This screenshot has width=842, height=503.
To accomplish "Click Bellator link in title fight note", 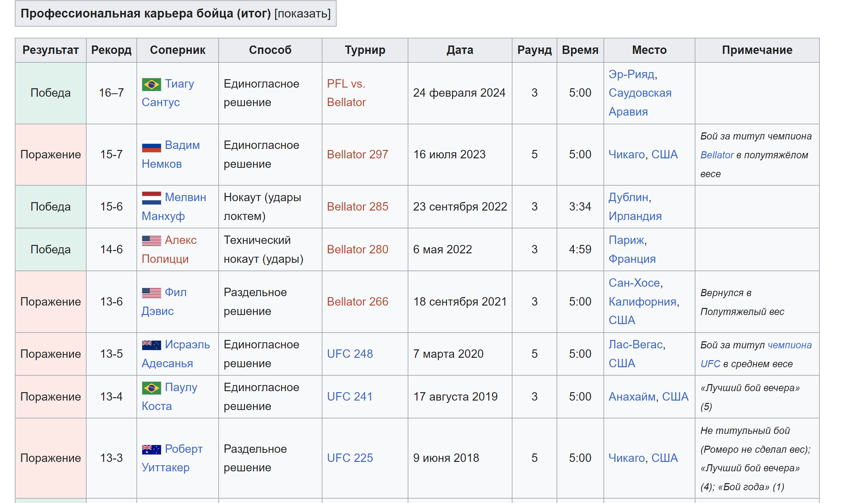I will pos(717,155).
